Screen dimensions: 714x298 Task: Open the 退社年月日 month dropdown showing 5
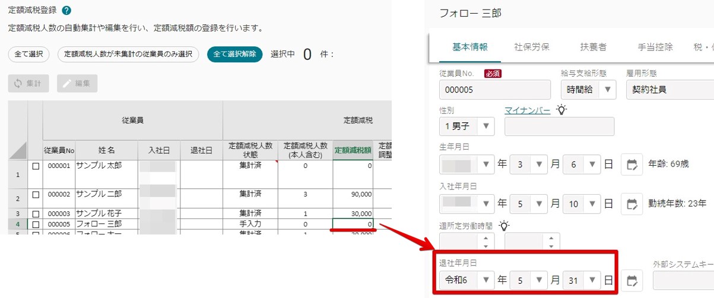(x=529, y=280)
